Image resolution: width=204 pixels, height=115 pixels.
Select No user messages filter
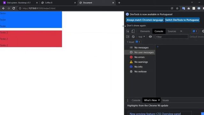tap(140, 52)
